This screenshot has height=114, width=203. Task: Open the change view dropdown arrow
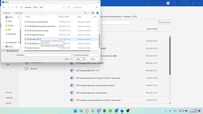click(x=88, y=13)
